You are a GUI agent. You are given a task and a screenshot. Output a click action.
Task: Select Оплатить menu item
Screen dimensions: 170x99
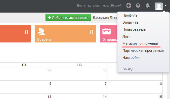tap(130, 22)
